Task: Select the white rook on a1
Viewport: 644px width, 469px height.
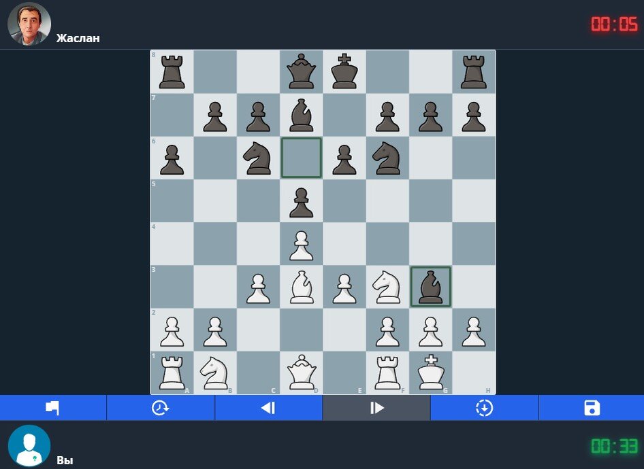Action: coord(172,372)
